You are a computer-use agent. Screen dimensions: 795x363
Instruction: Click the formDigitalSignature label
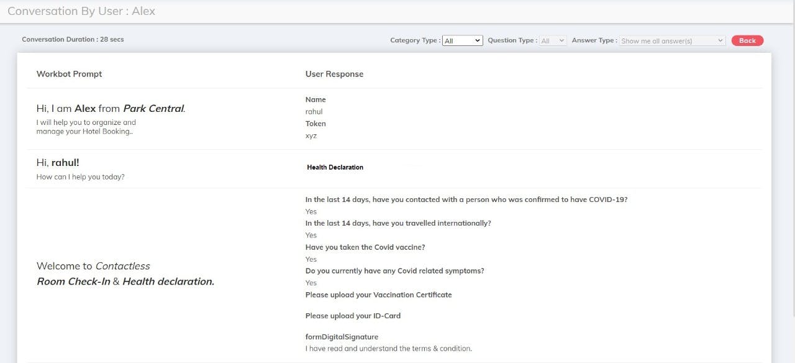coord(342,337)
